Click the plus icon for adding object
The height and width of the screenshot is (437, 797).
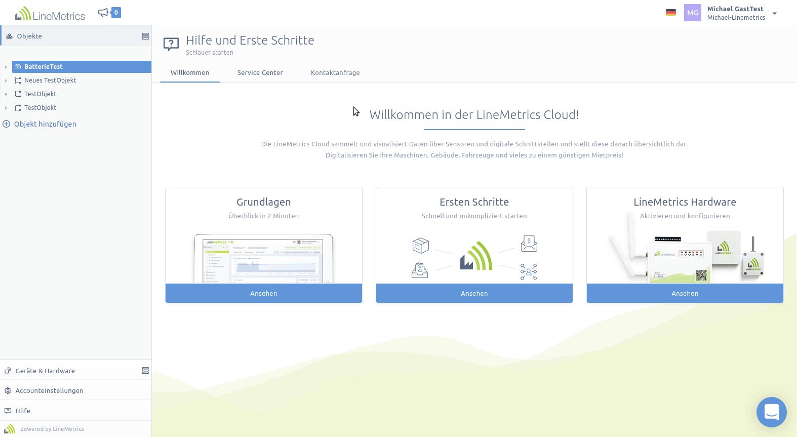point(7,124)
